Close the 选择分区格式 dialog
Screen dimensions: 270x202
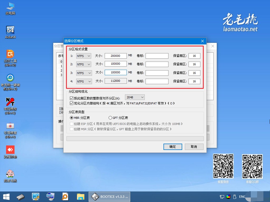[202, 41]
